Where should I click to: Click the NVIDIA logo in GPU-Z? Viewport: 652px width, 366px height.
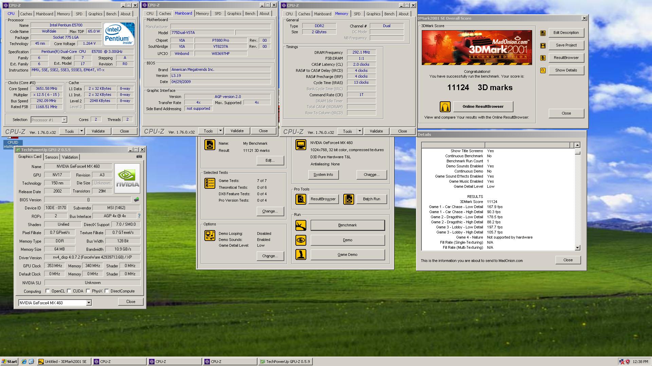pos(127,178)
